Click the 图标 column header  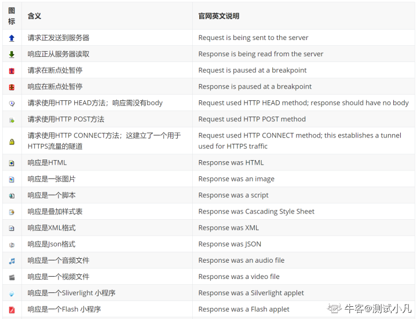(12, 16)
